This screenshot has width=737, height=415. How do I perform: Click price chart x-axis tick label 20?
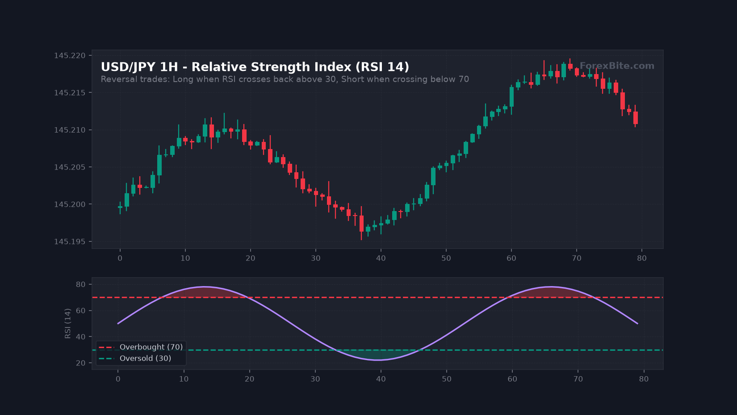250,258
